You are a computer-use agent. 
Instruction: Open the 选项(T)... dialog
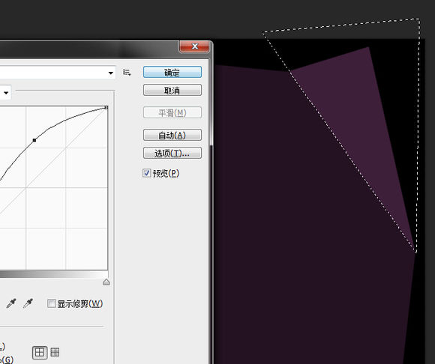[x=172, y=153]
